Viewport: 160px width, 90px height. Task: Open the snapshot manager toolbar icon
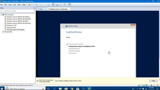click(x=49, y=5)
